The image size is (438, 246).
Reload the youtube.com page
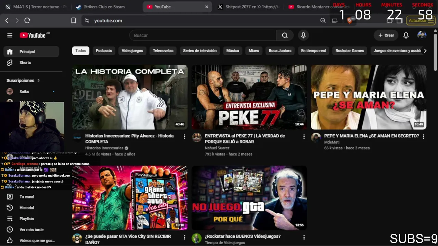pos(27,20)
